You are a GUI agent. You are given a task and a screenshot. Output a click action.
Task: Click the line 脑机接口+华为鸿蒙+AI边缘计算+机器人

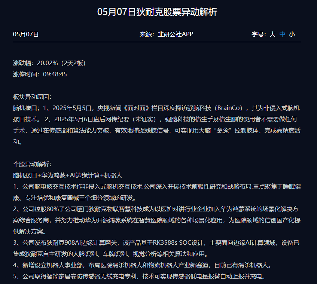67,175
